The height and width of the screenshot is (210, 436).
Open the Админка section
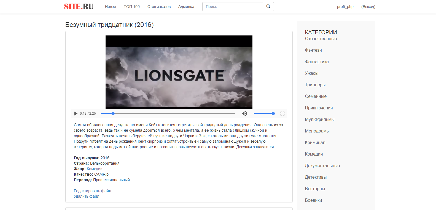[186, 7]
